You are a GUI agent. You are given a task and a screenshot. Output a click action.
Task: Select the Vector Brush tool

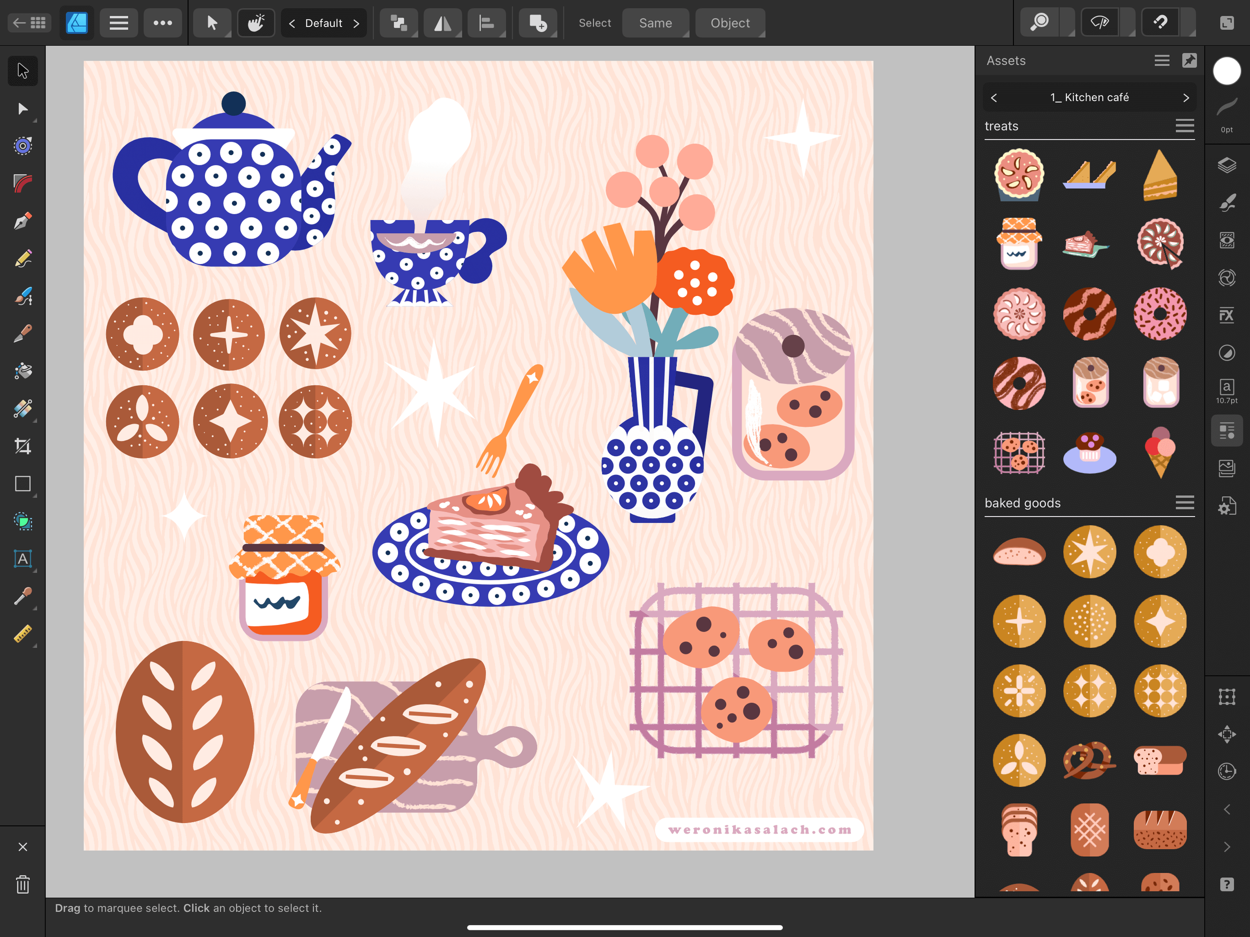(x=22, y=296)
